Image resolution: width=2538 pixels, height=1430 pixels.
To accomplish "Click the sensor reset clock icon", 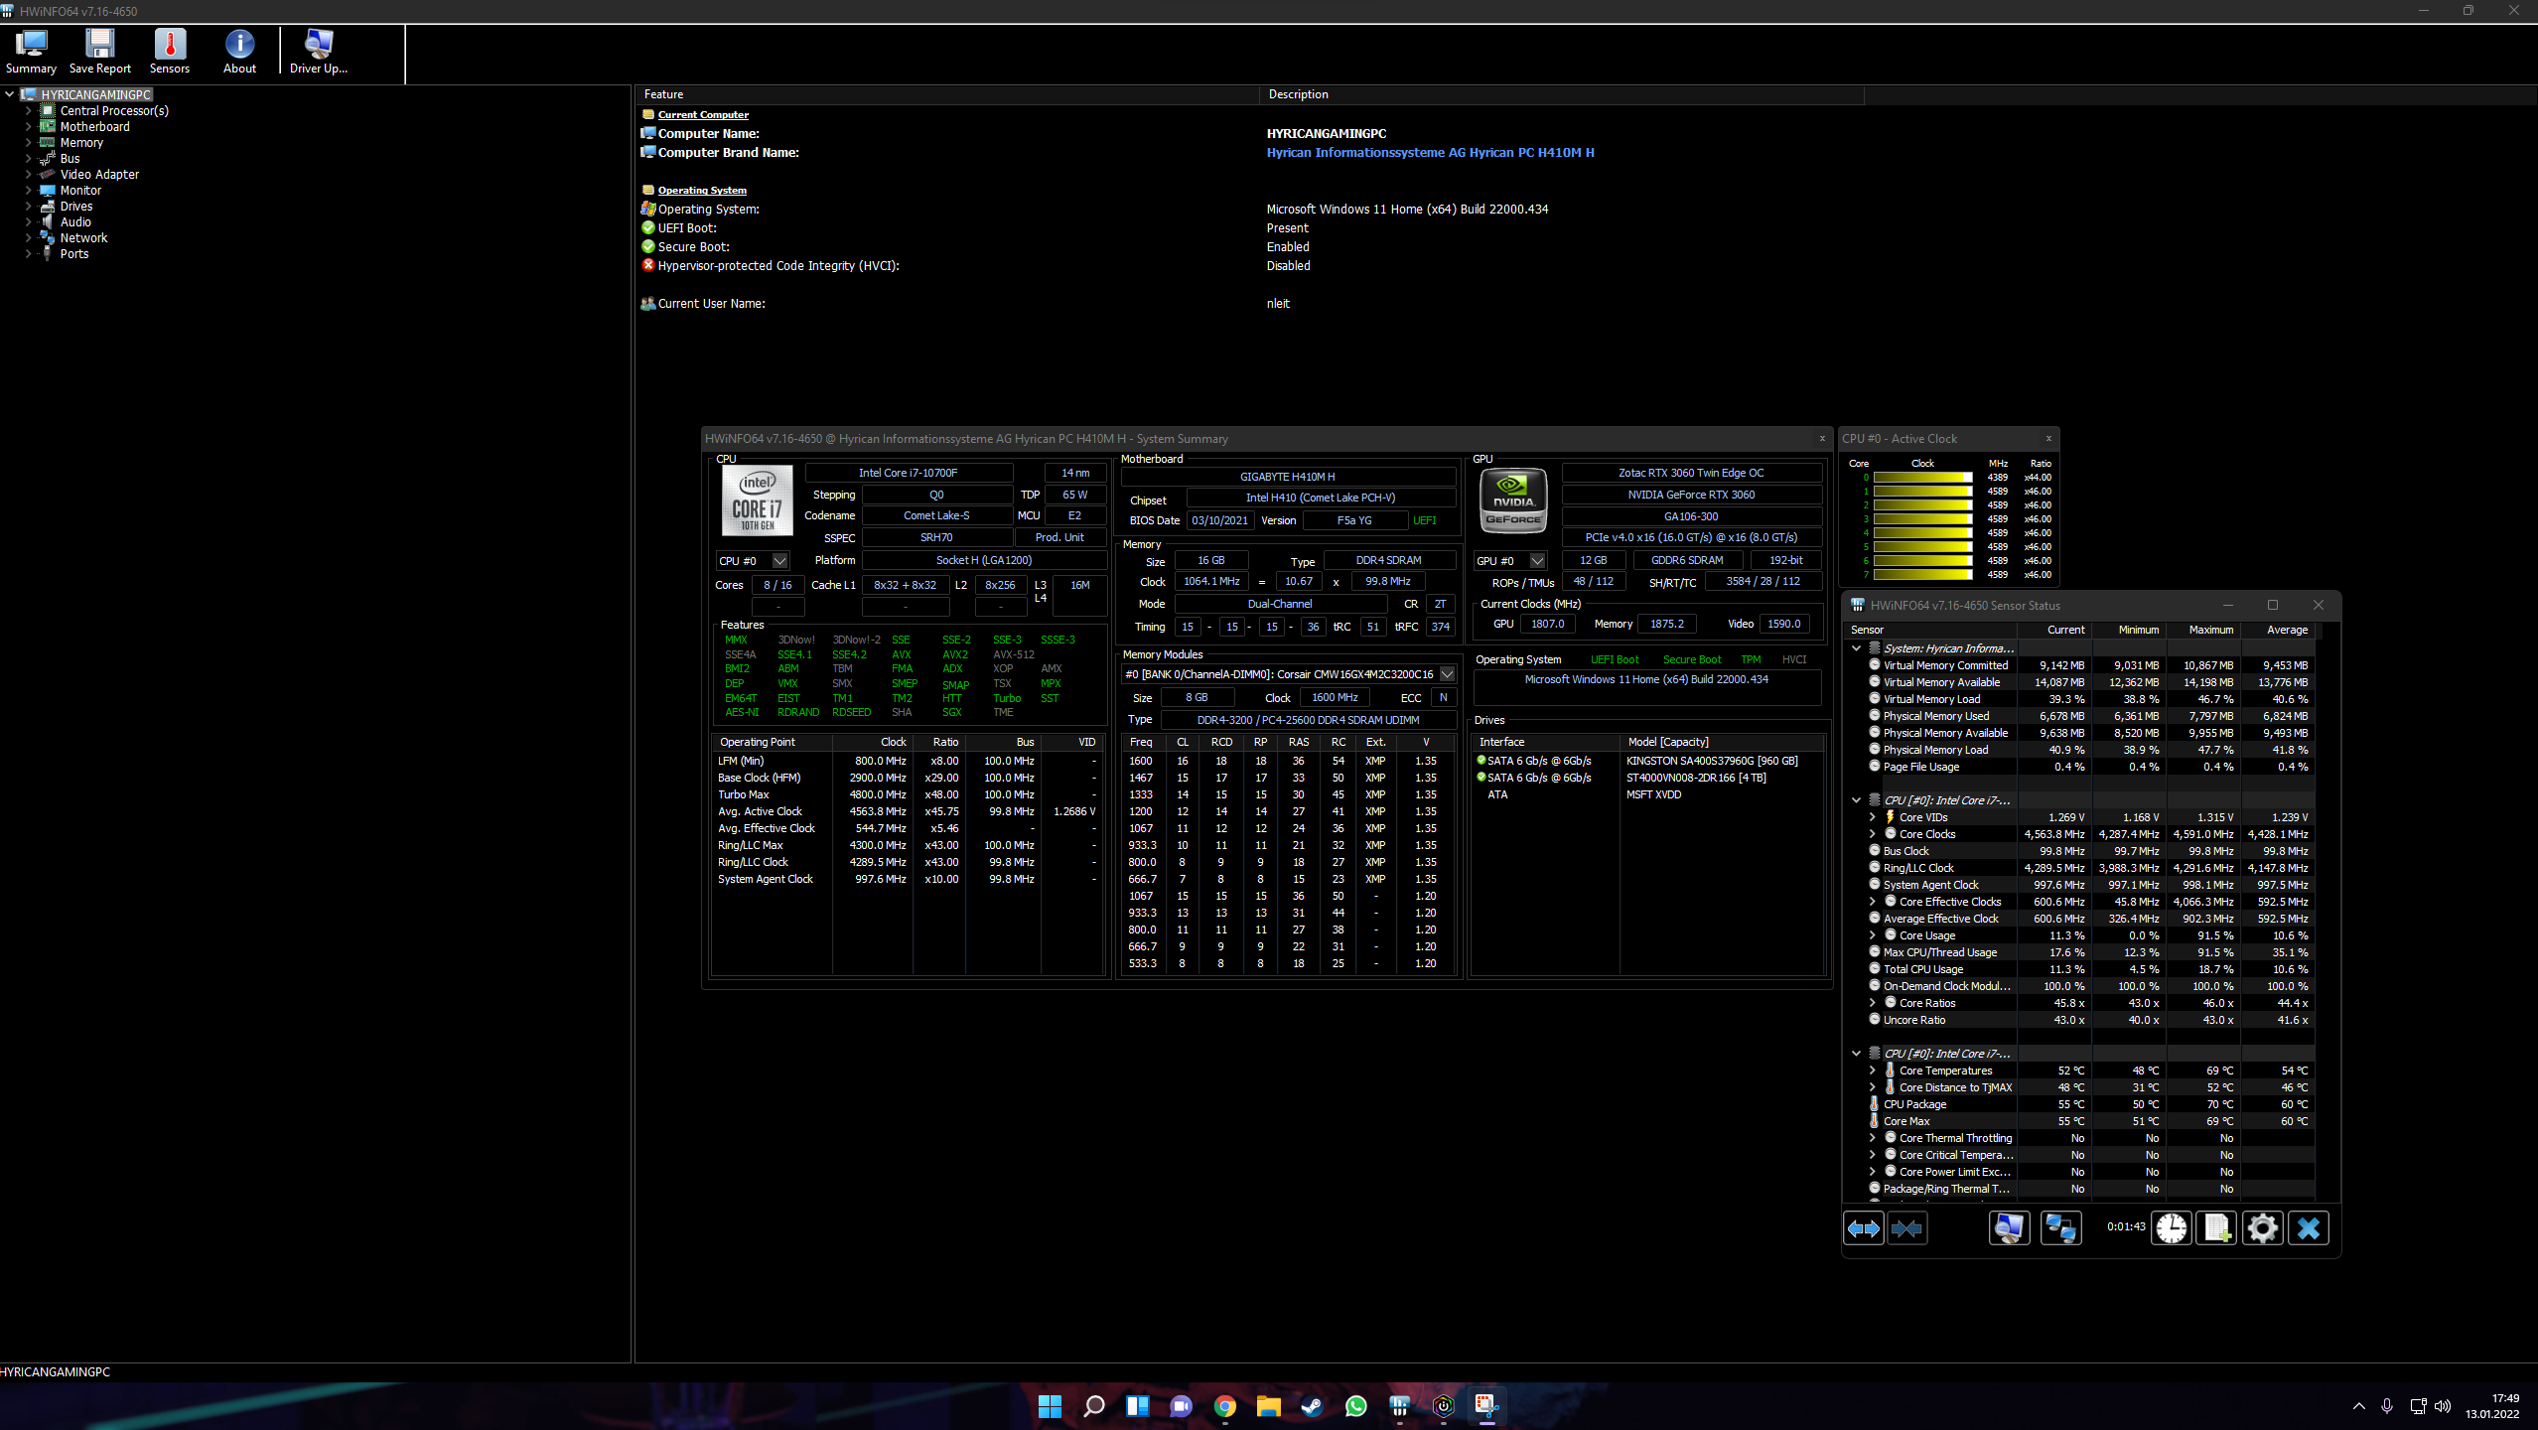I will coord(2171,1228).
